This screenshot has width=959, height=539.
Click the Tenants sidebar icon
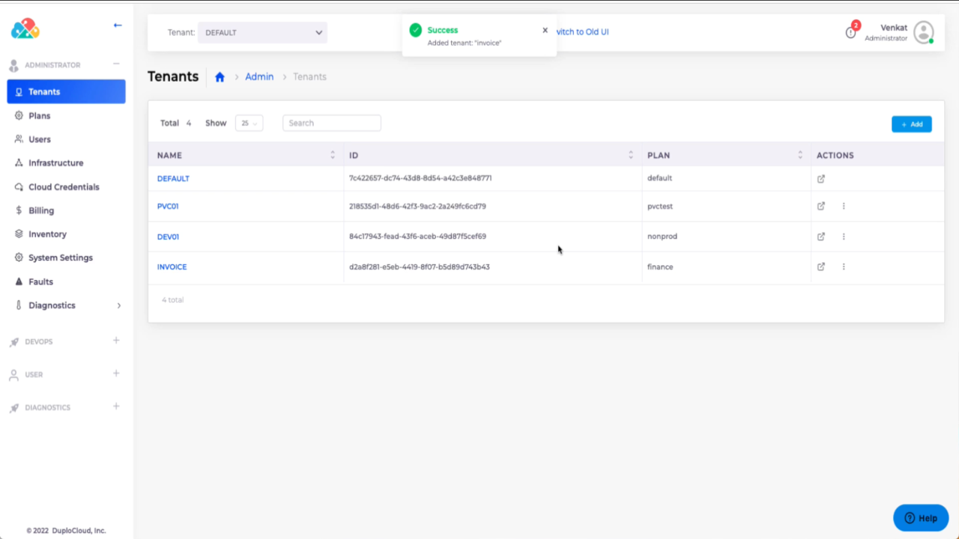pyautogui.click(x=19, y=92)
